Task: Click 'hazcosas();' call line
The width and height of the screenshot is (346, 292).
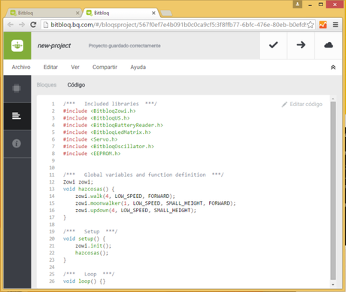Action: 92,253
